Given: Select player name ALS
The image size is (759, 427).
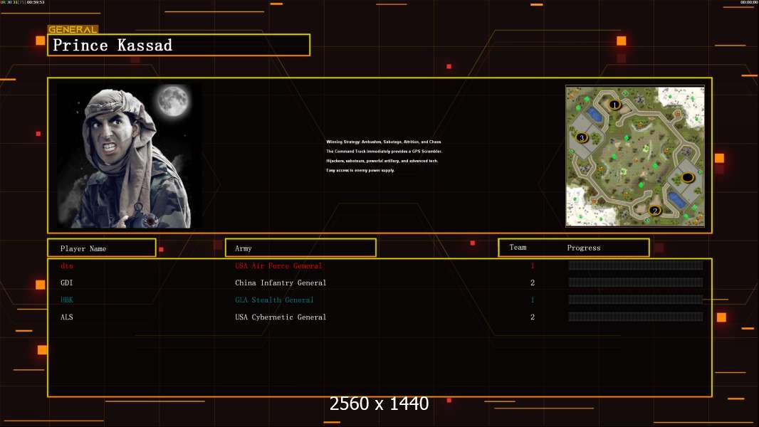Looking at the screenshot, I should [66, 317].
